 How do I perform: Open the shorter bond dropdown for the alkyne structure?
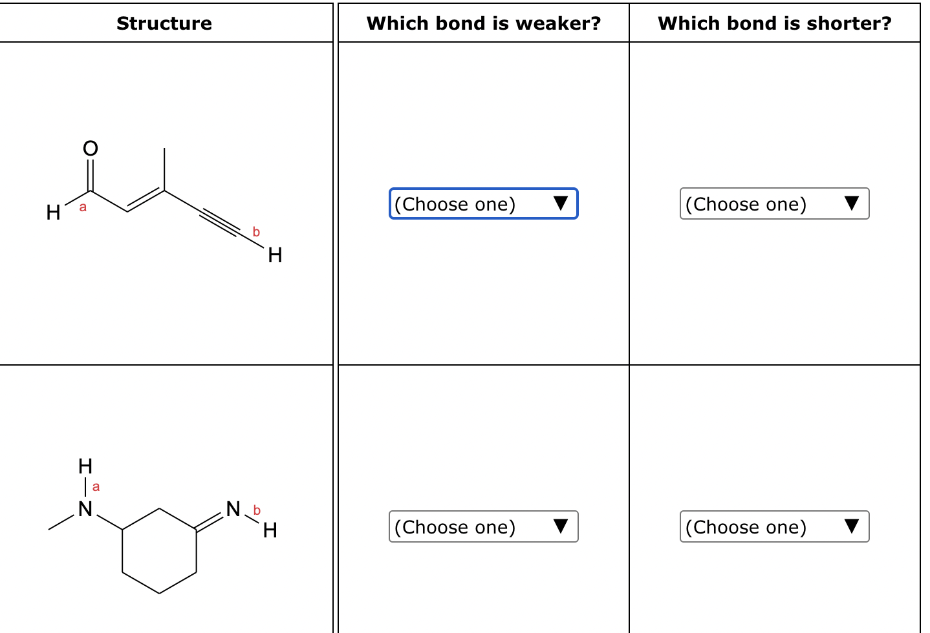pyautogui.click(x=774, y=204)
